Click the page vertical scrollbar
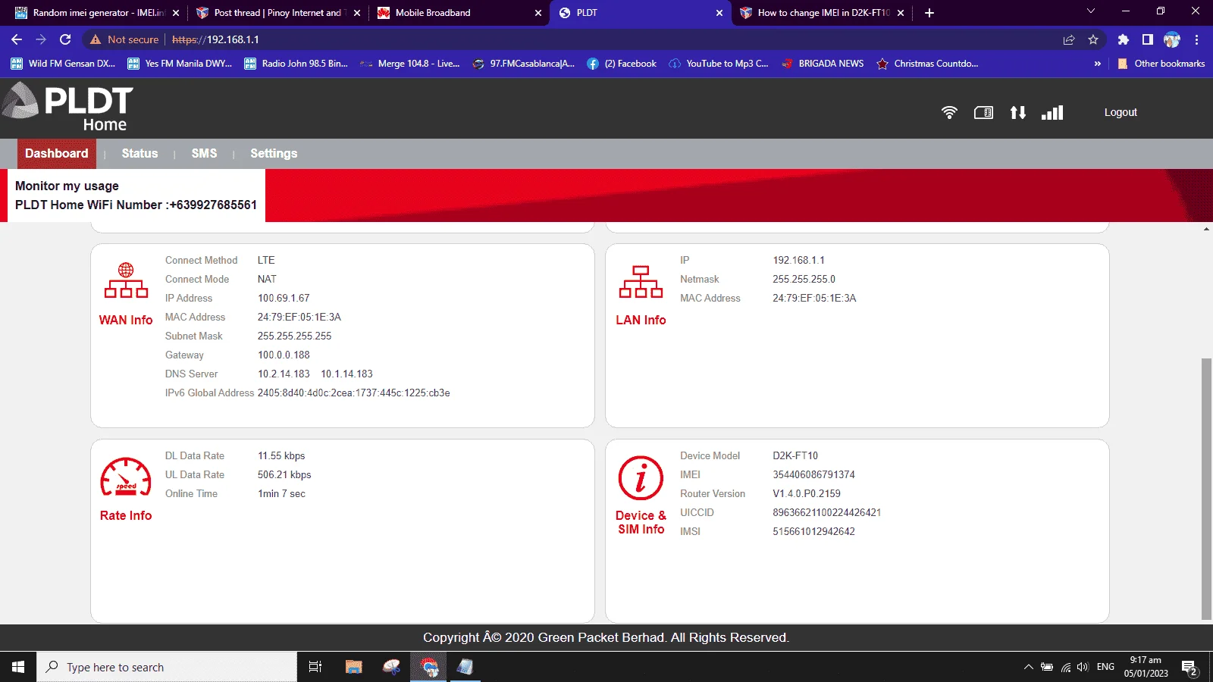 pyautogui.click(x=1206, y=490)
